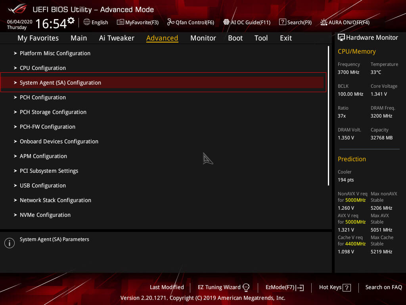Expand PCH-FW Configuration arrow
Screen dimensions: 406x305
pos(15,127)
